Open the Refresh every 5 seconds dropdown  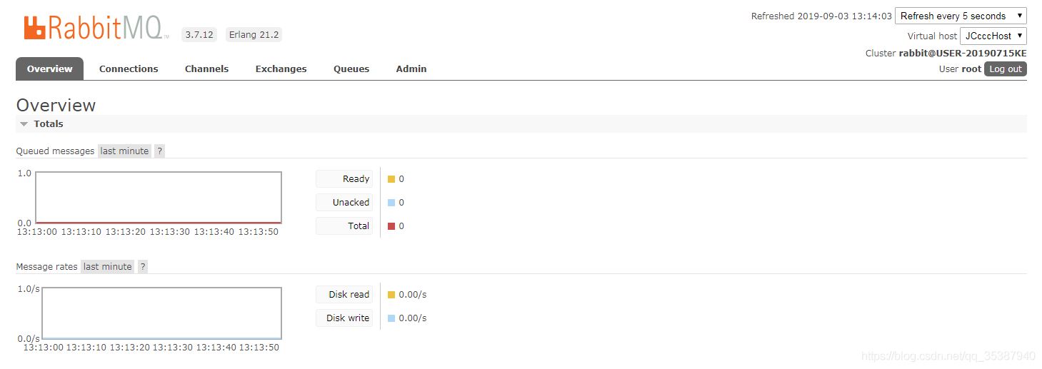tap(961, 16)
